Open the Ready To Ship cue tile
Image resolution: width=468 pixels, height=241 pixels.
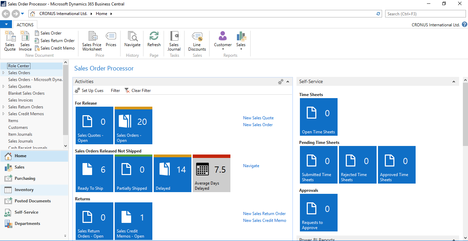coord(94,173)
